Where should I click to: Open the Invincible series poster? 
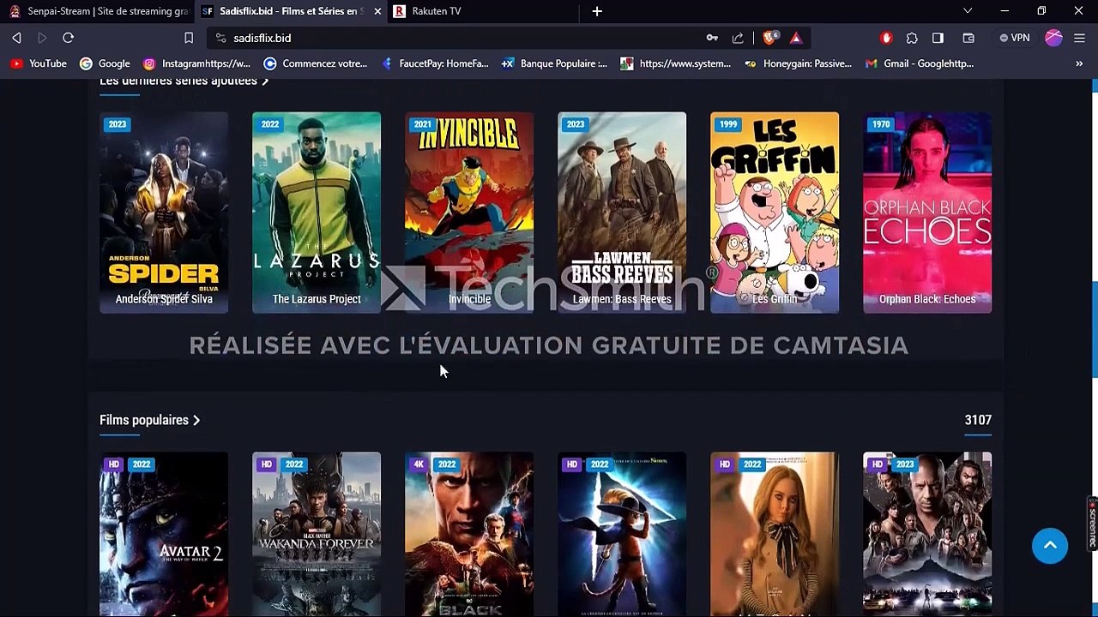coord(469,213)
